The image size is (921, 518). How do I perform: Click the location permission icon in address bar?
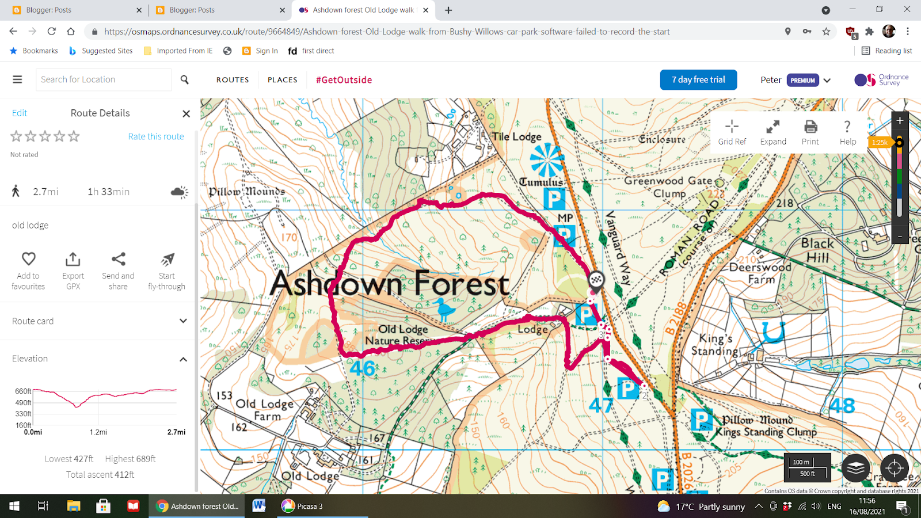pos(787,32)
